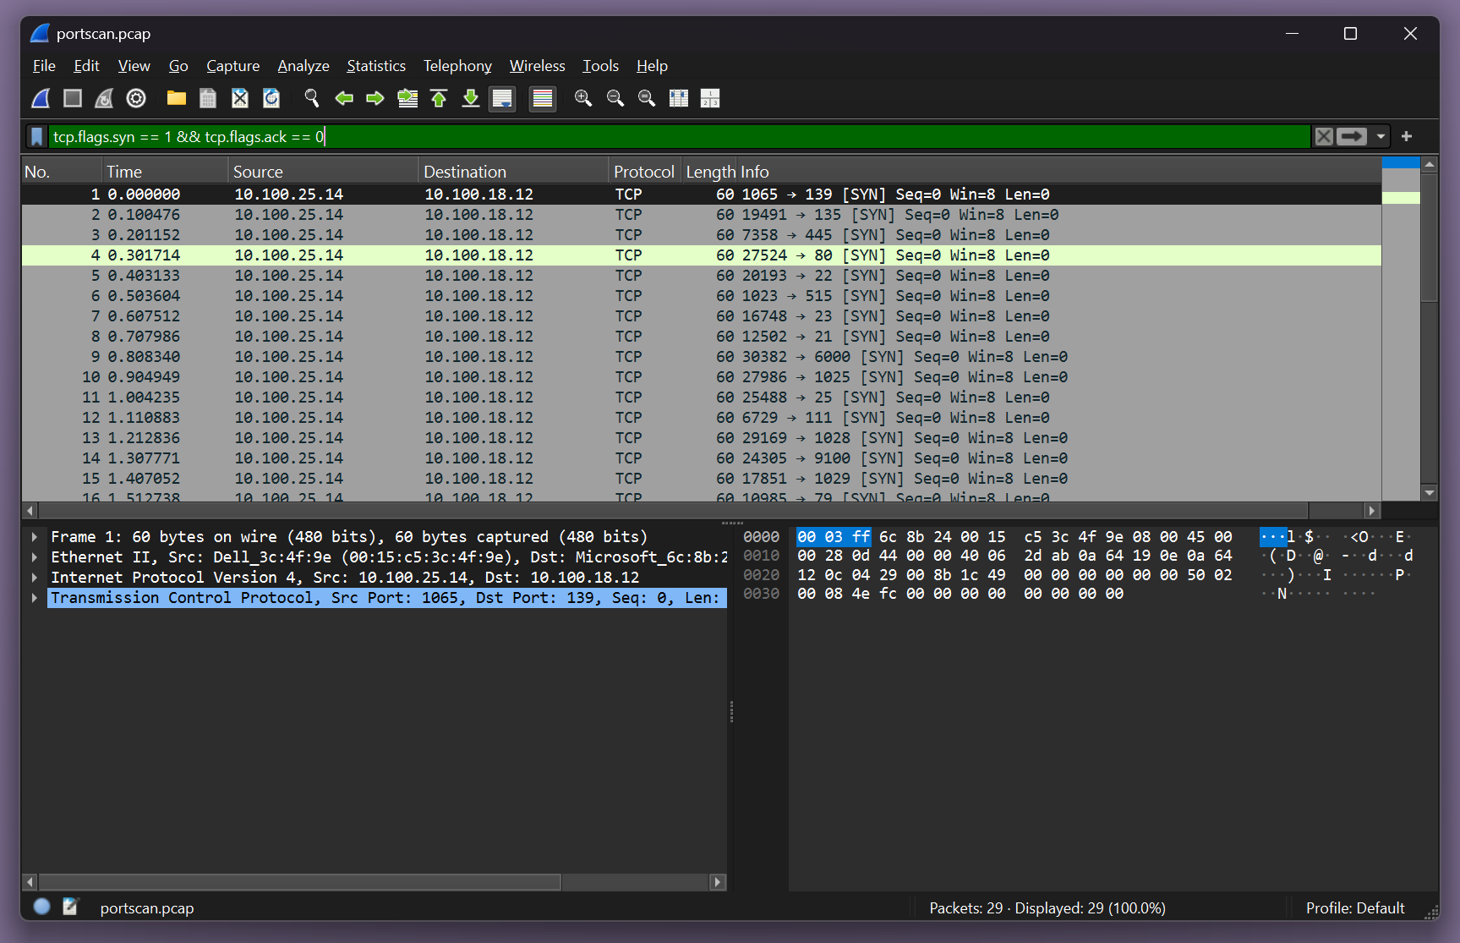Click packet list scroll up arrow
The height and width of the screenshot is (943, 1460).
click(x=1429, y=164)
